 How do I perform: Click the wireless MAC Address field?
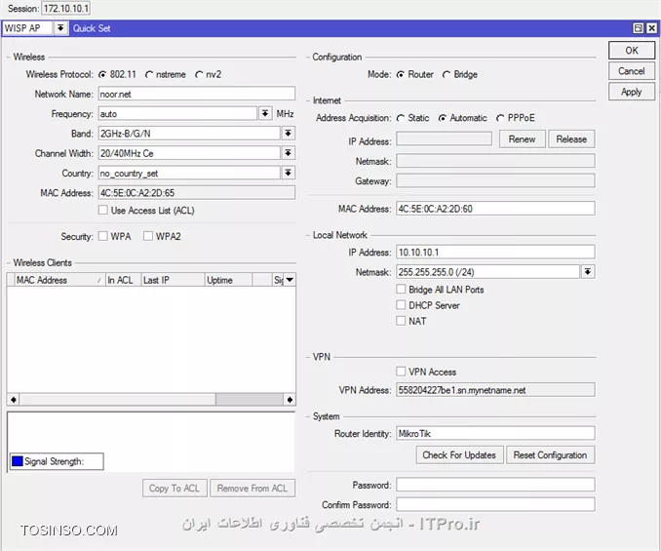(x=196, y=193)
